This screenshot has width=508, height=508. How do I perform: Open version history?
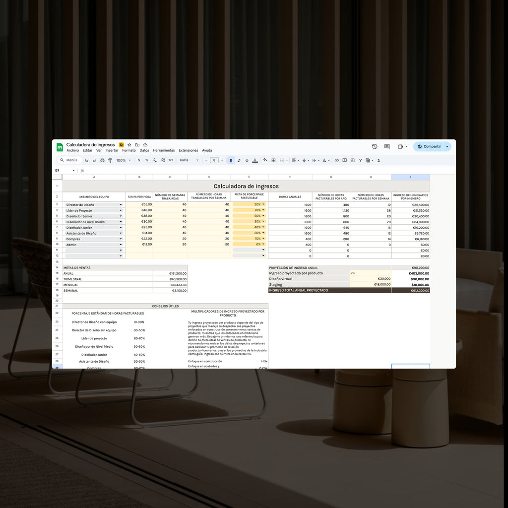(x=374, y=146)
